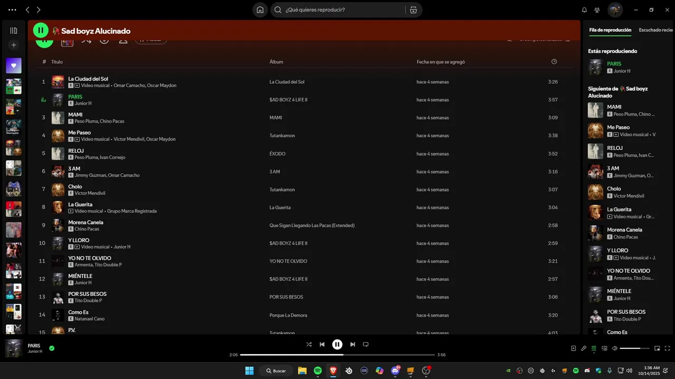Switch to Escuchado recientemente tab
The height and width of the screenshot is (379, 675).
pos(657,30)
